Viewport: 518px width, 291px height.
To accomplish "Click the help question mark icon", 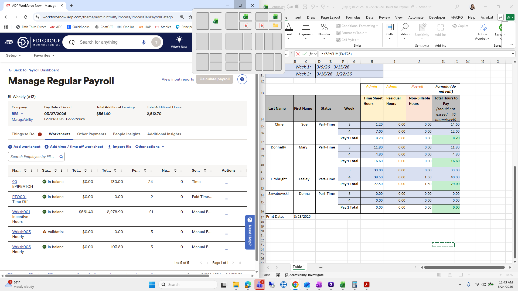I will [242, 79].
